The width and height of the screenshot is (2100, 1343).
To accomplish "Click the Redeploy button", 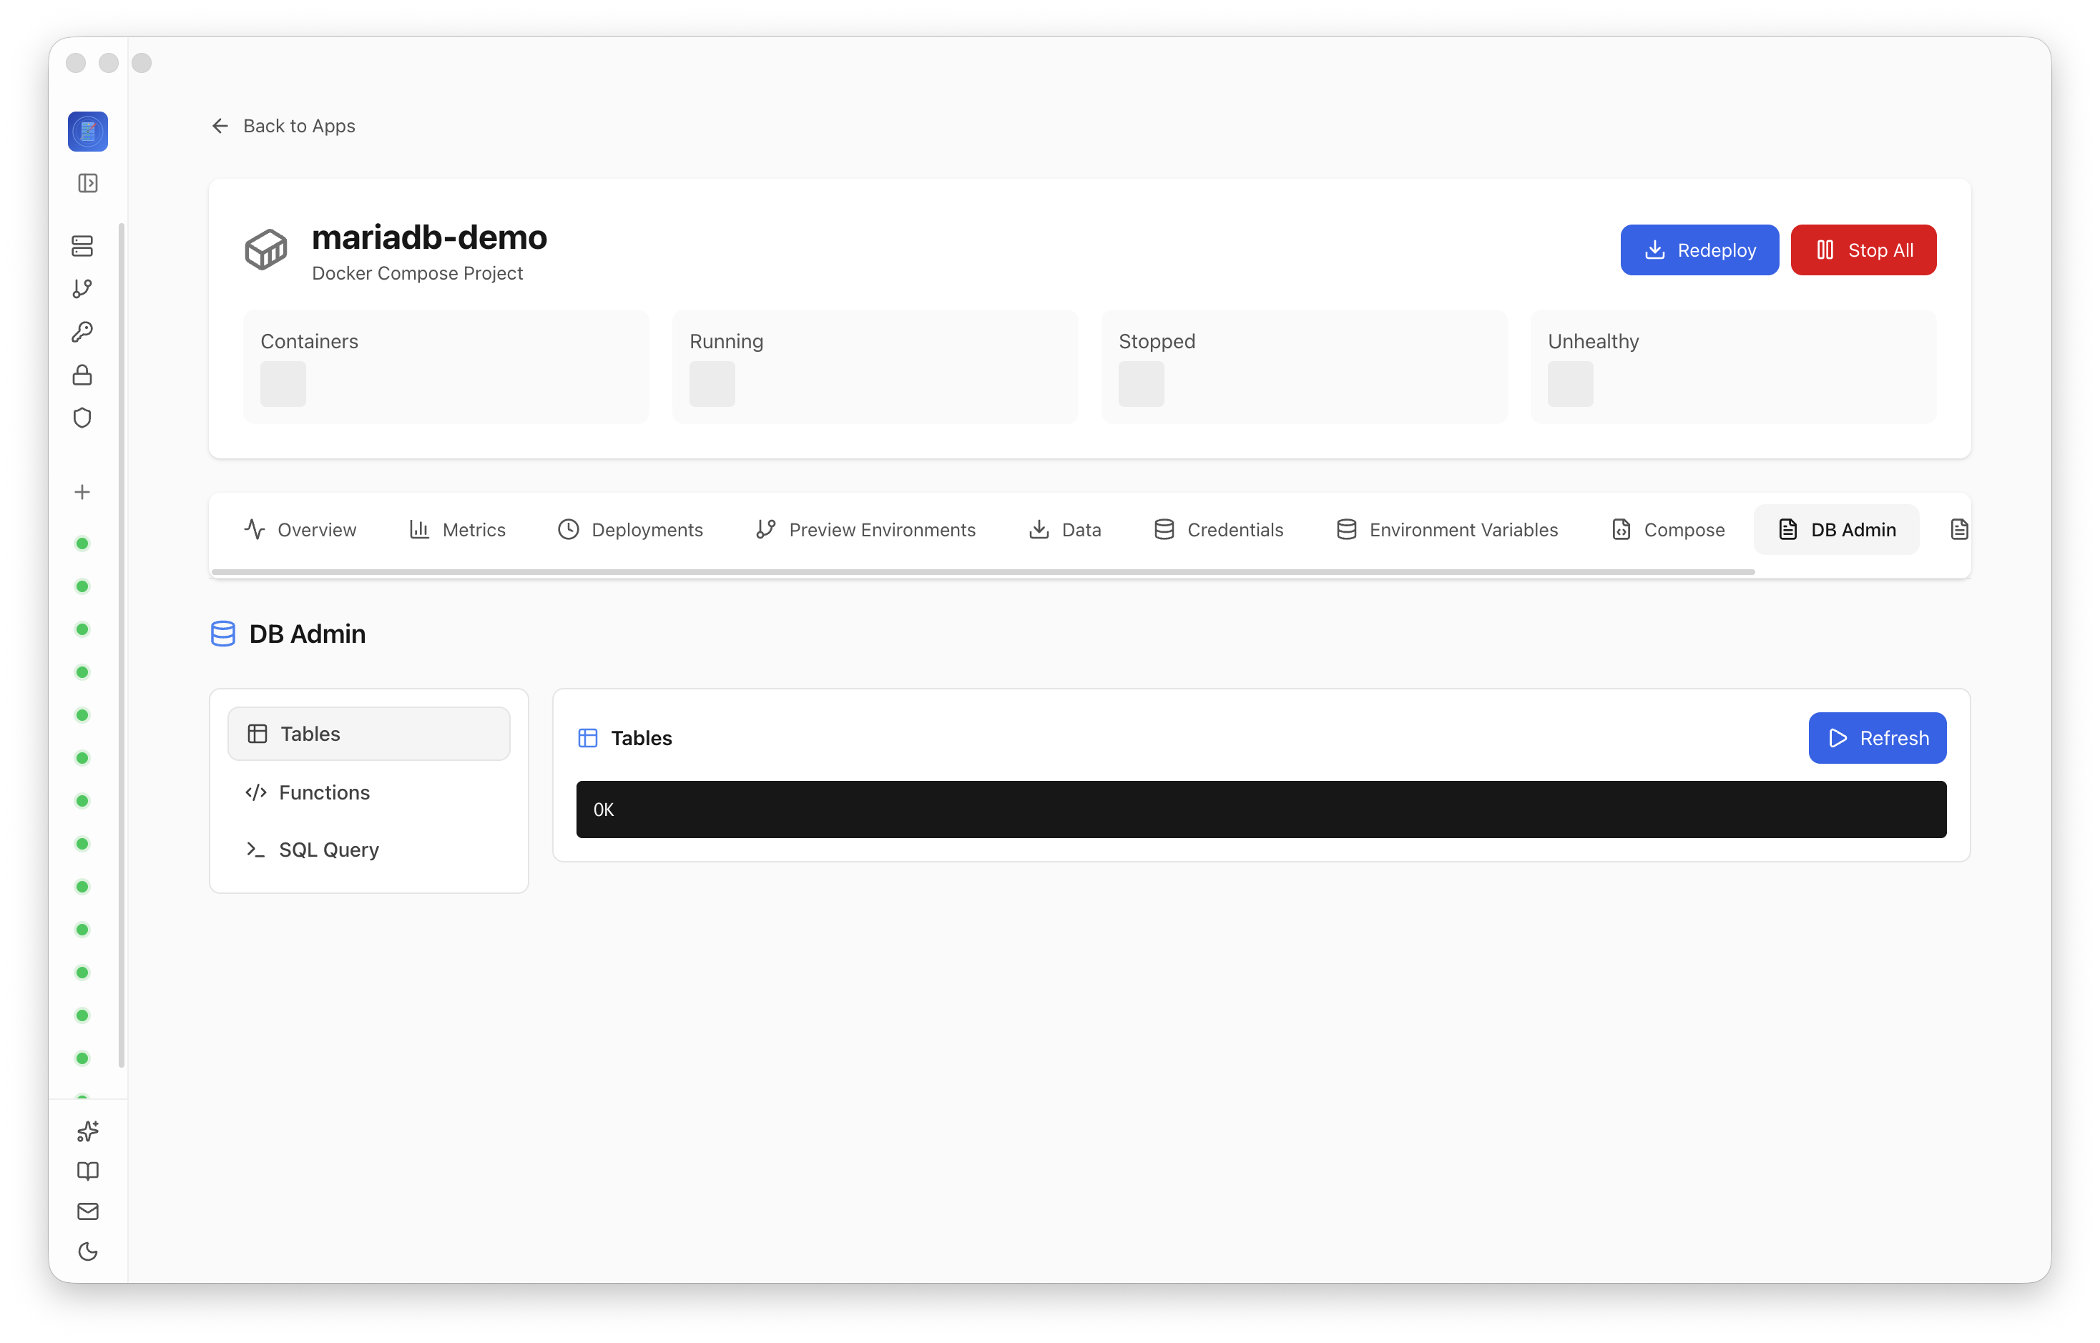I will 1699,250.
